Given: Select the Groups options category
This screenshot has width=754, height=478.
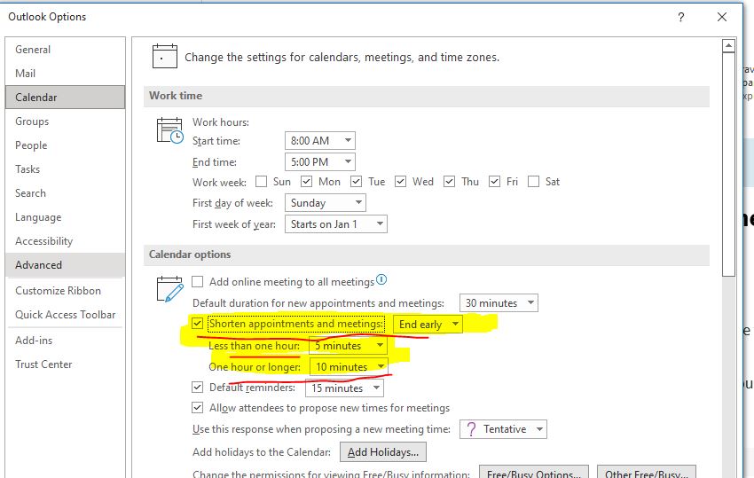Looking at the screenshot, I should point(65,121).
